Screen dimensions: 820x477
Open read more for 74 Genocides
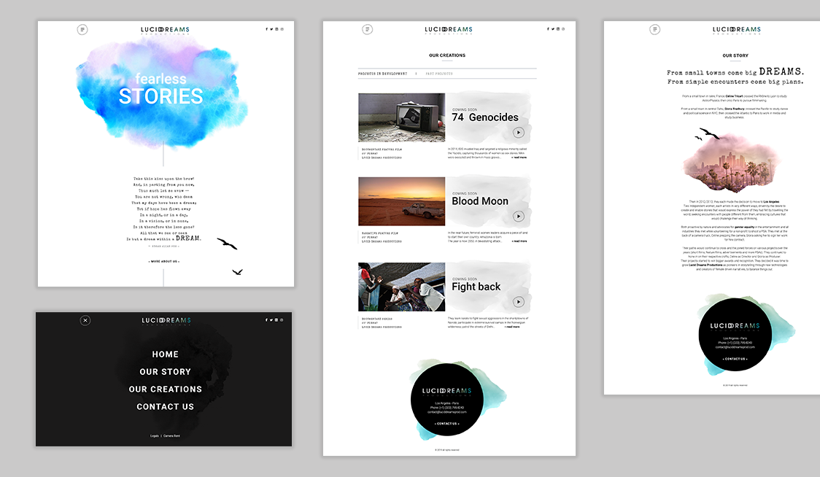pyautogui.click(x=519, y=157)
